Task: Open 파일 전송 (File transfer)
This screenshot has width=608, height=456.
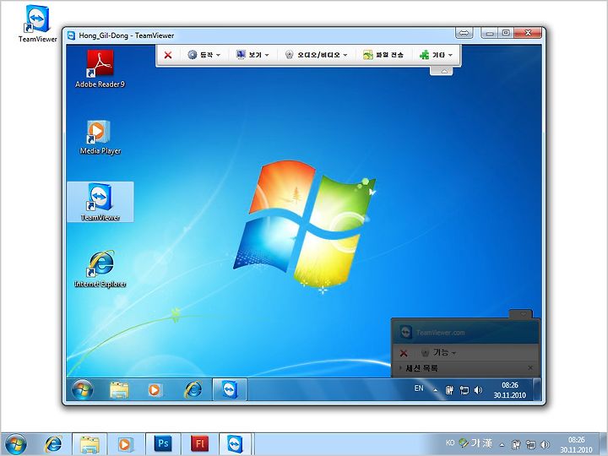Action: 383,55
